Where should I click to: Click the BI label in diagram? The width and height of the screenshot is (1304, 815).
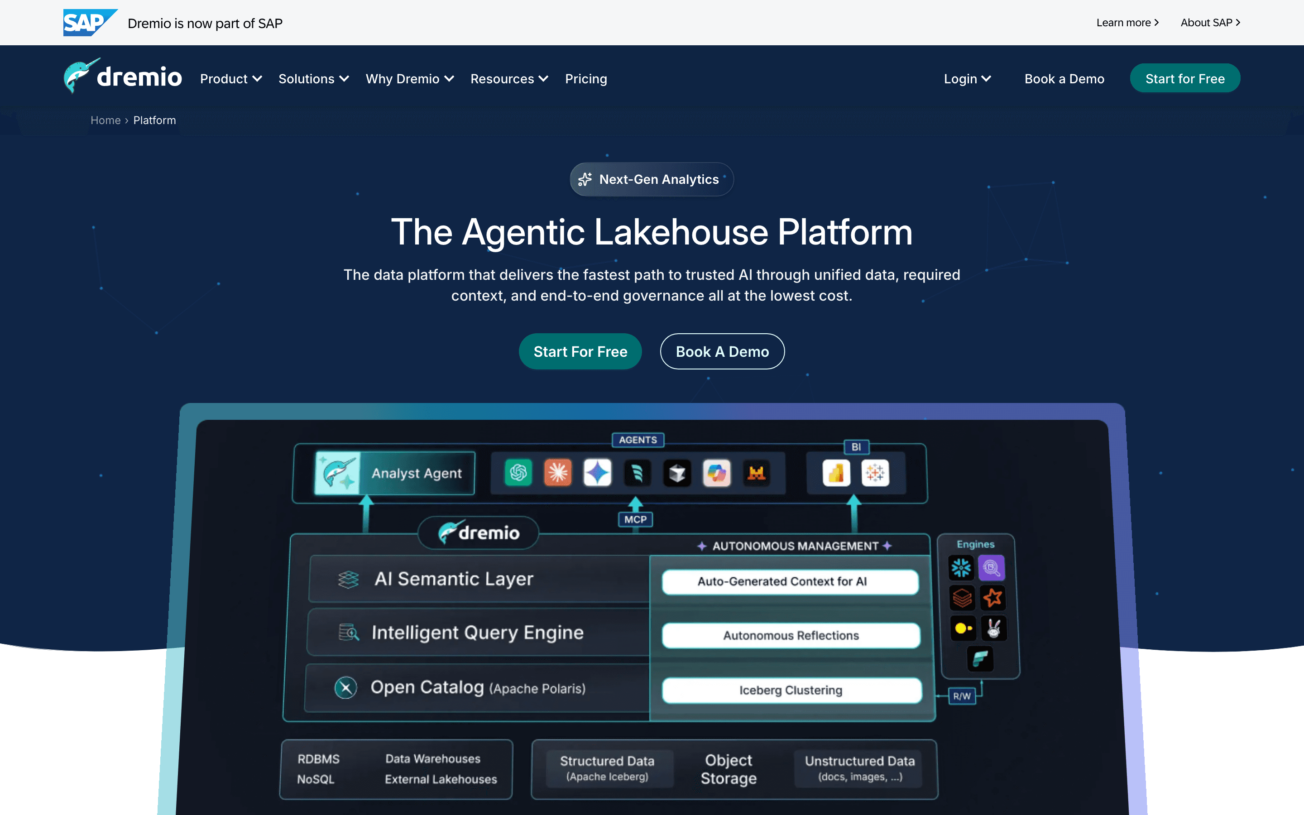pos(856,447)
